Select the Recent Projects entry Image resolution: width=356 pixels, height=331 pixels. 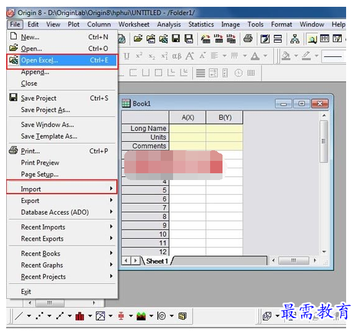[x=62, y=277]
